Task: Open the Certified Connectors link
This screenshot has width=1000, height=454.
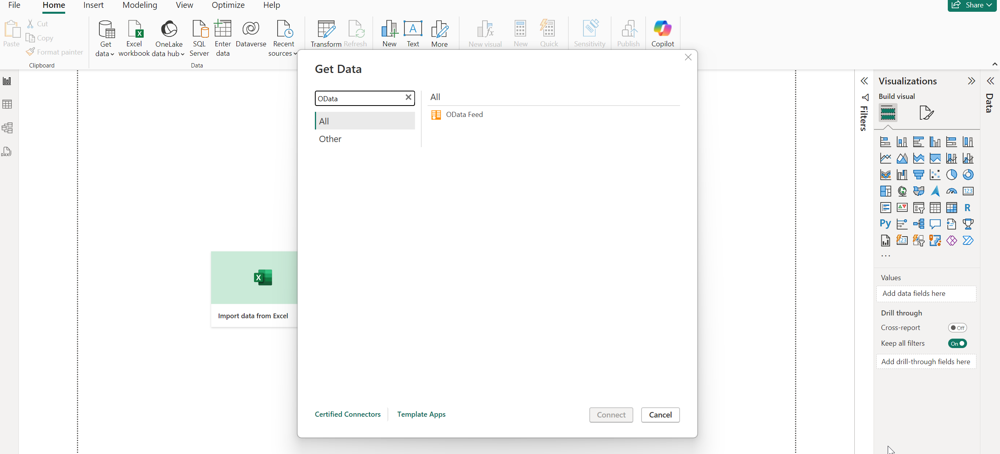Action: [x=347, y=414]
